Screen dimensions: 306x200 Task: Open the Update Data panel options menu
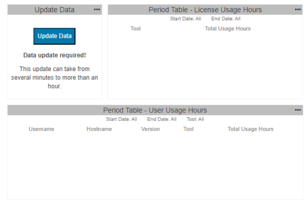pos(97,10)
